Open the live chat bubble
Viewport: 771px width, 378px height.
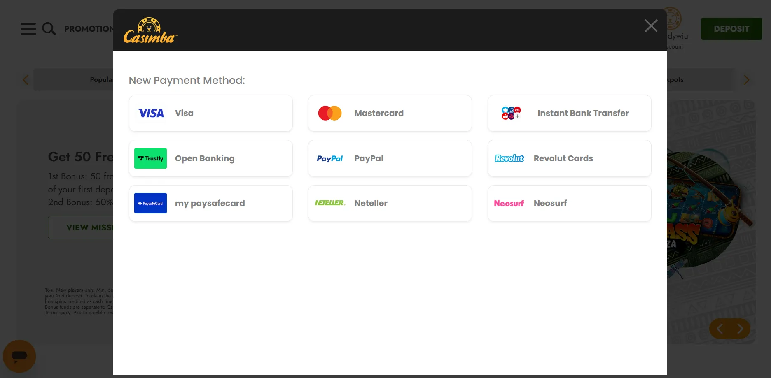click(x=19, y=356)
